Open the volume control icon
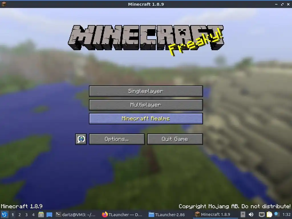The width and height of the screenshot is (292, 219). [x=251, y=214]
